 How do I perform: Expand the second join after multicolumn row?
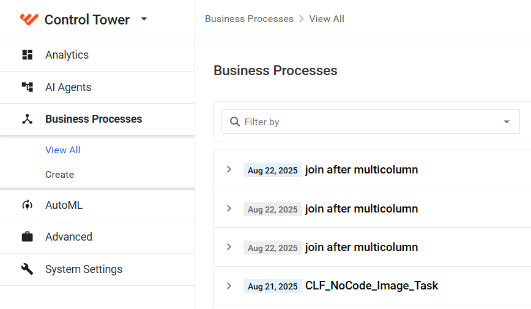click(x=229, y=208)
